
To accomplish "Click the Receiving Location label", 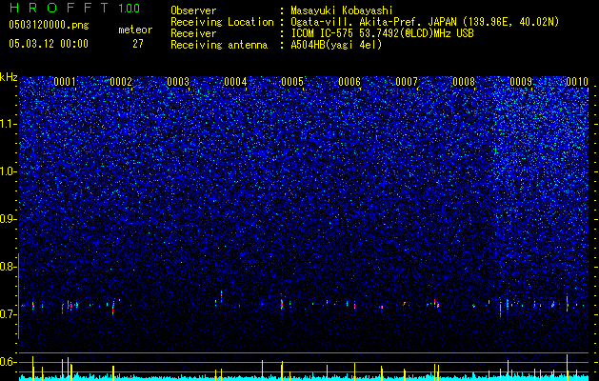I will point(222,22).
